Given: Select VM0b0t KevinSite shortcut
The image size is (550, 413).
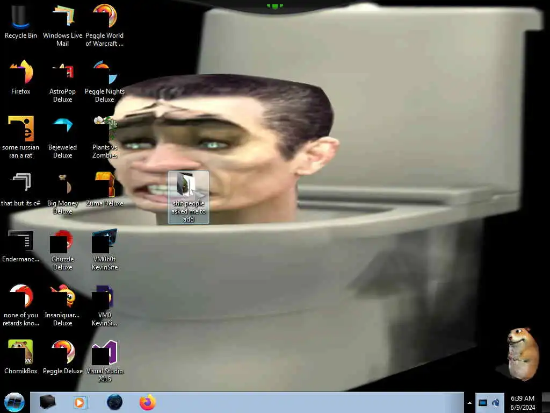Looking at the screenshot, I should tap(105, 250).
